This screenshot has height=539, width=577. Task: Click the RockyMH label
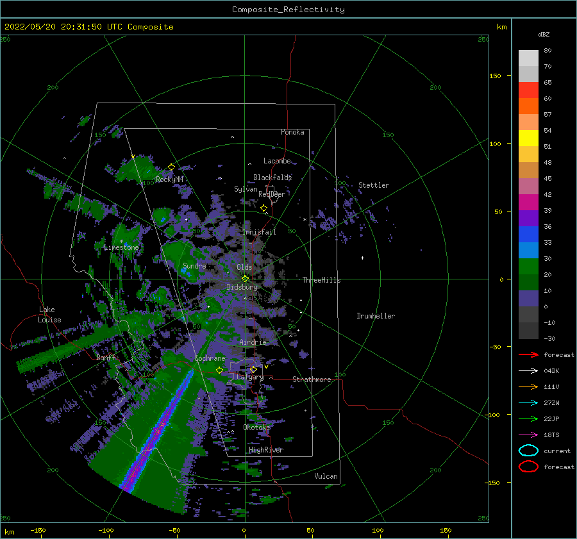pos(169,179)
